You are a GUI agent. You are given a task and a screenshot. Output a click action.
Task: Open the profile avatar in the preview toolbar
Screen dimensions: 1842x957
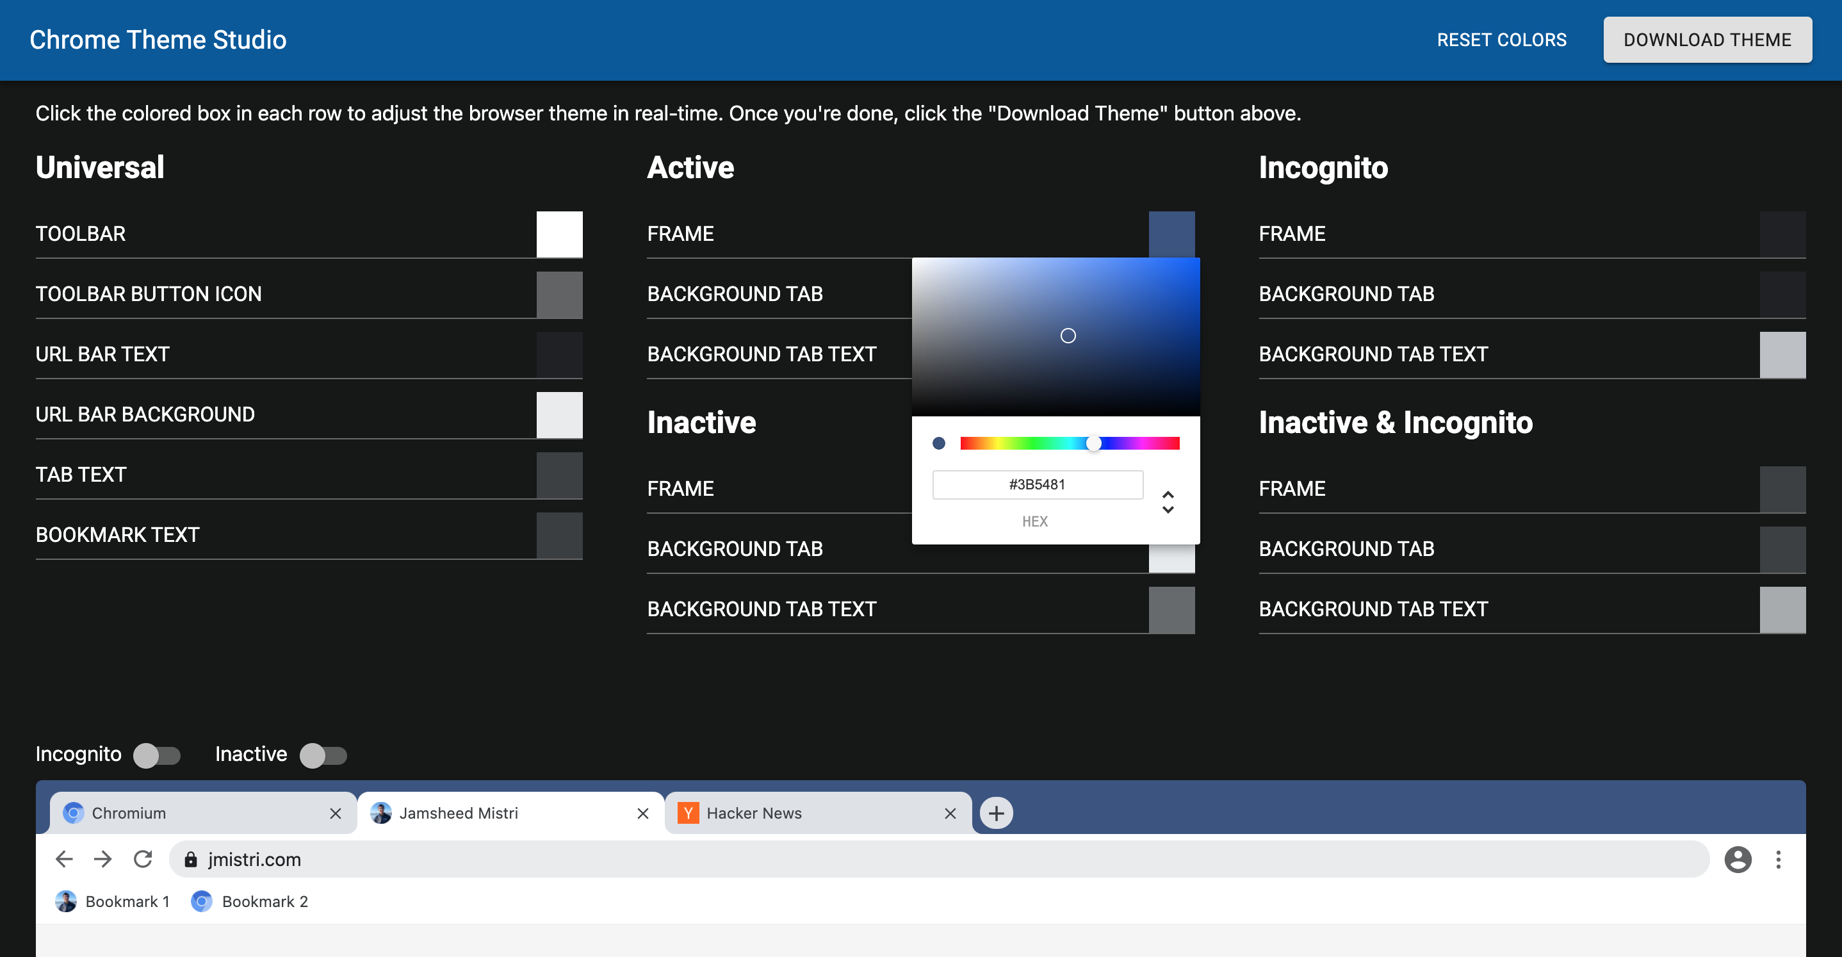[1738, 859]
